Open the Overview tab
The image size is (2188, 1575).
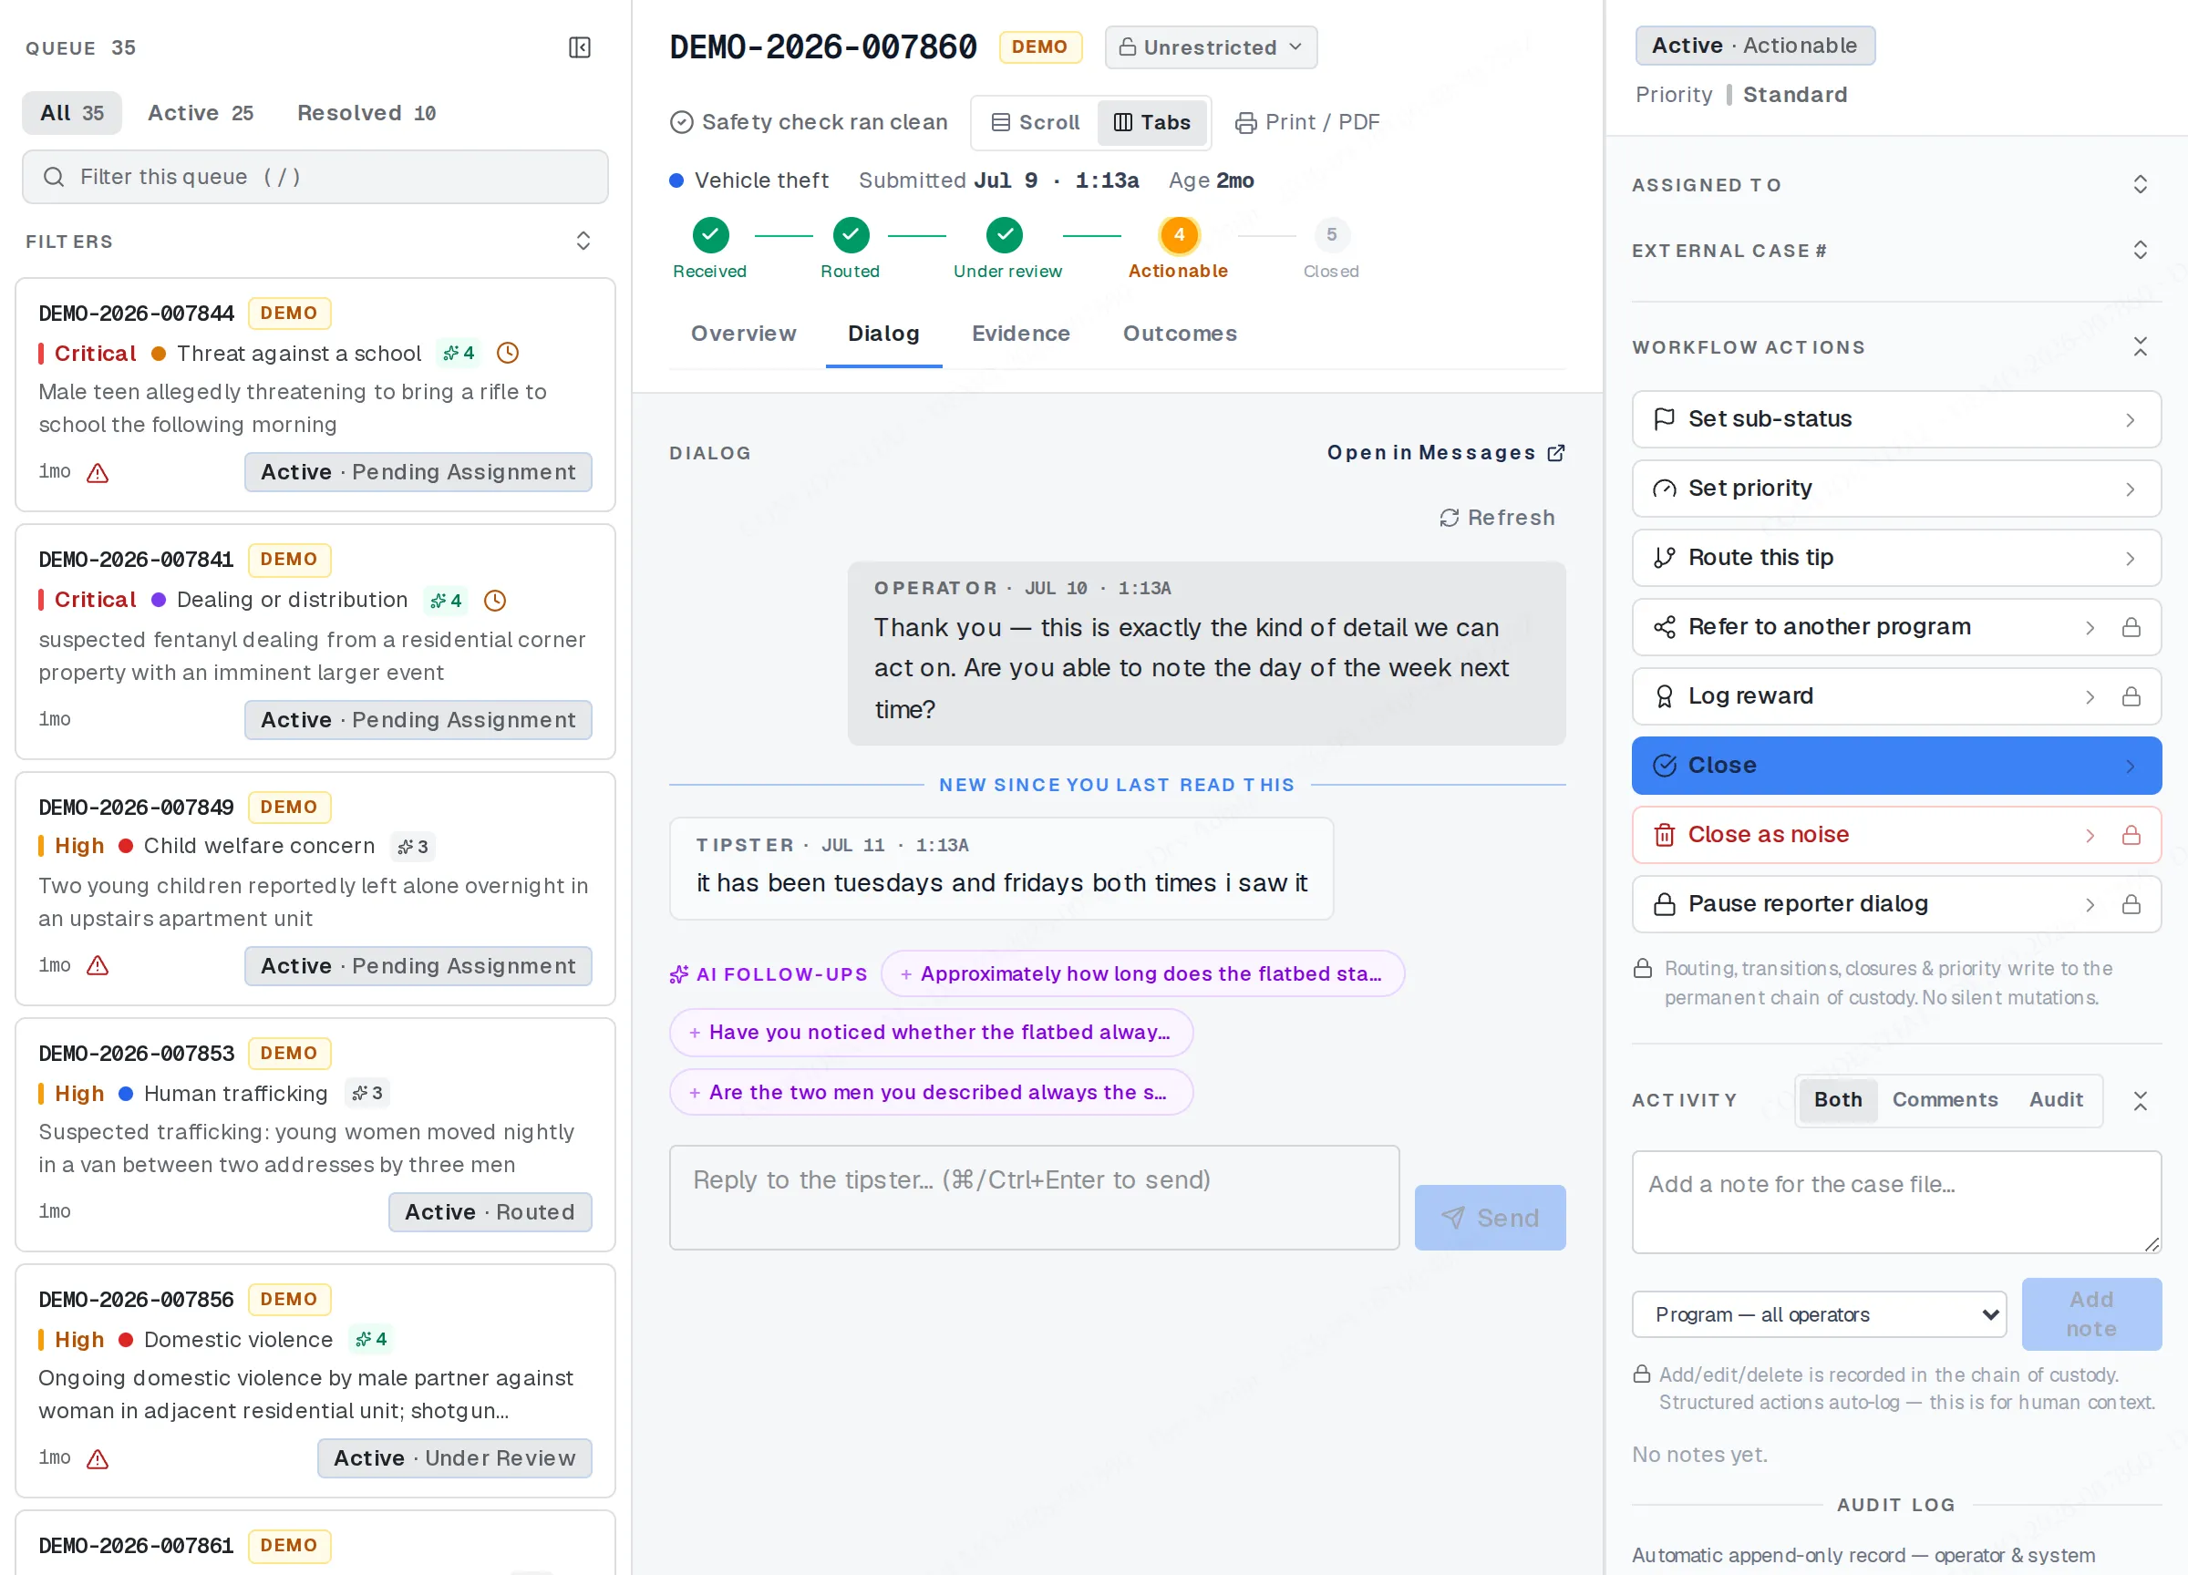743,334
